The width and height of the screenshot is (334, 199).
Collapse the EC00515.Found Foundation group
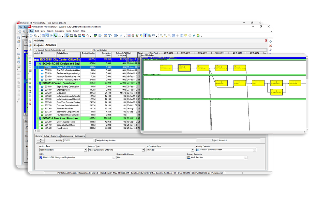tap(37, 83)
